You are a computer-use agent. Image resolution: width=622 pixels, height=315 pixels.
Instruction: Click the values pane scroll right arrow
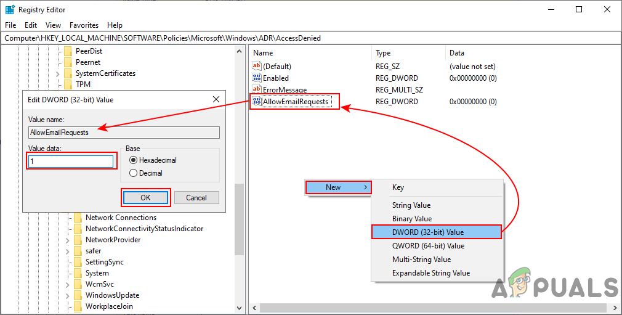pos(615,308)
